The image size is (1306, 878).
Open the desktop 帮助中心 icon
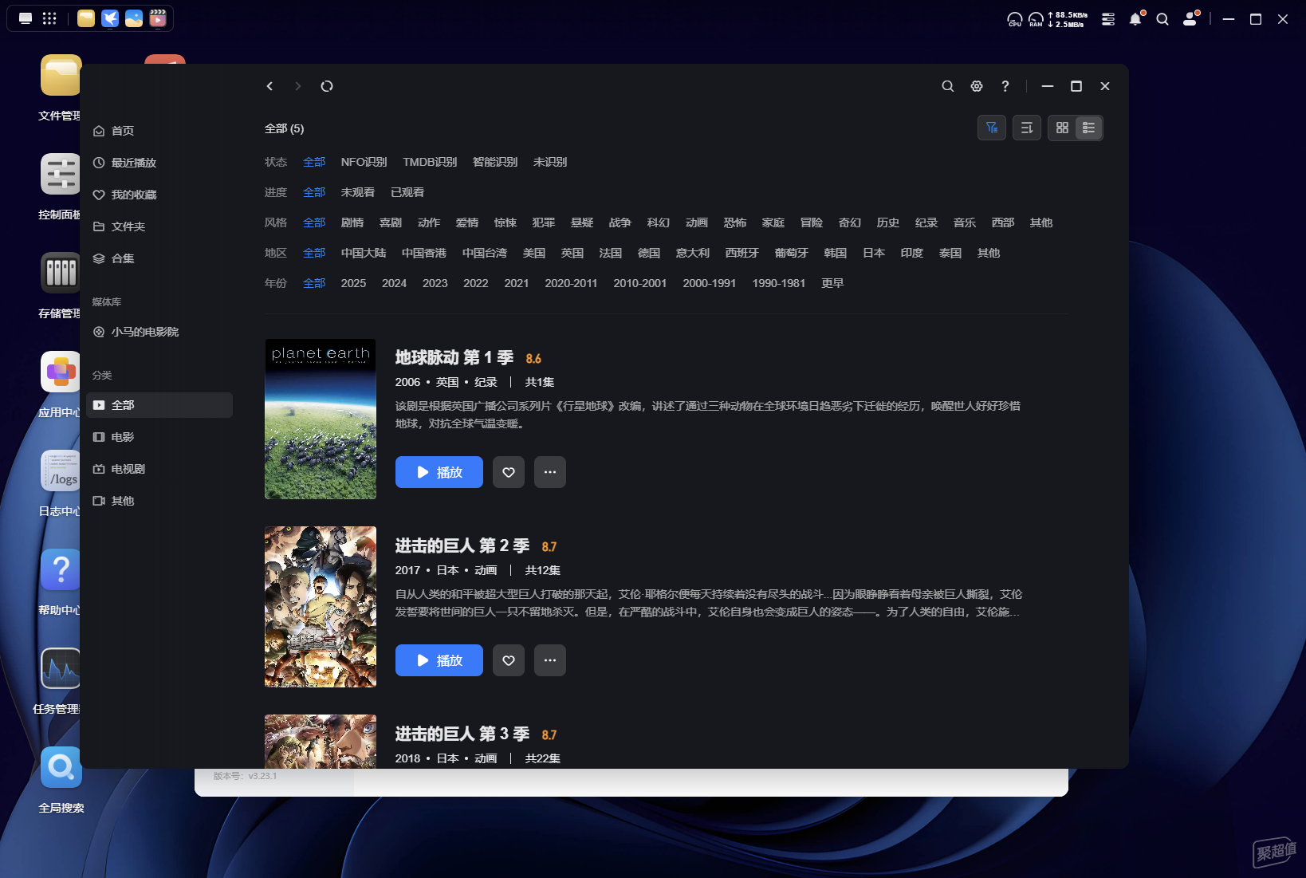(61, 569)
